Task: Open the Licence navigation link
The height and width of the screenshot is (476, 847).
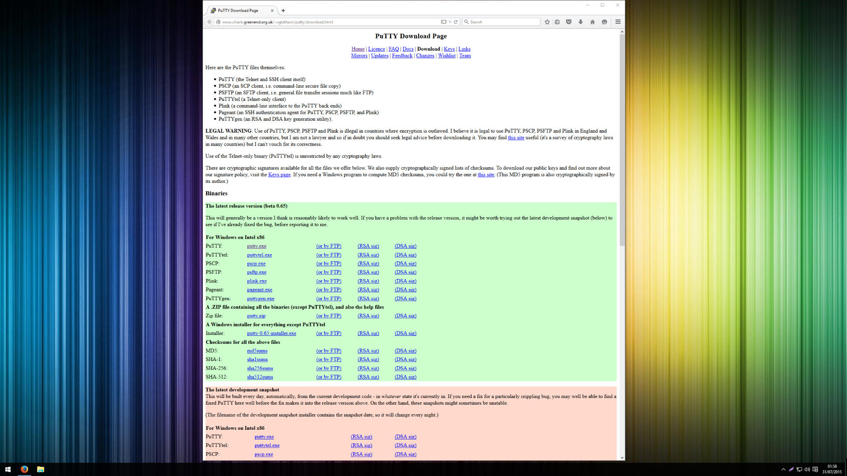Action: click(x=376, y=49)
